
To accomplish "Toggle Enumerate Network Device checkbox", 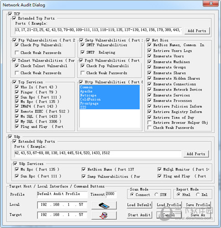I will click(150, 89).
